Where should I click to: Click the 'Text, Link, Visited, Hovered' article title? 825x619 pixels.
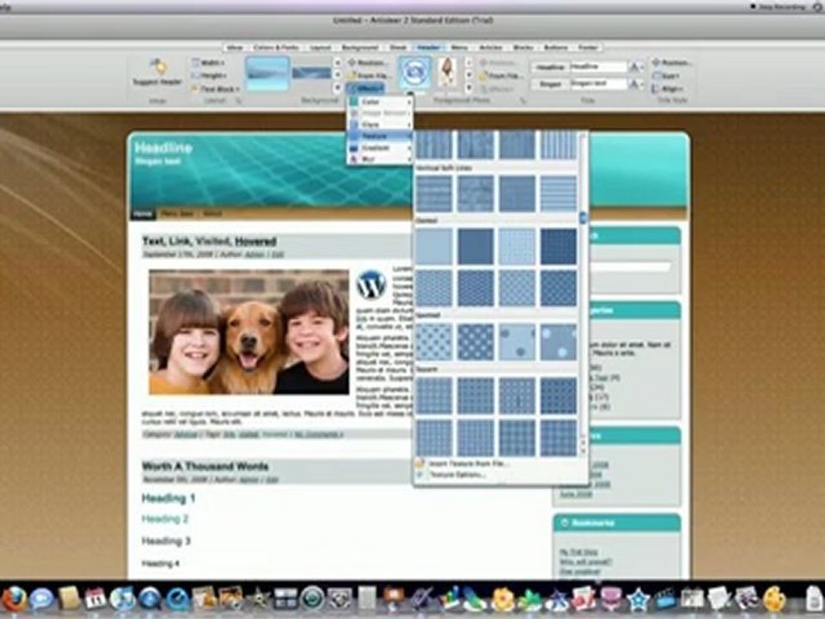(x=209, y=242)
